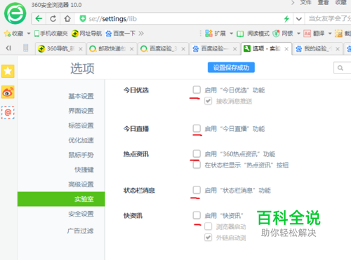Go to 基本设置 section

click(81, 96)
